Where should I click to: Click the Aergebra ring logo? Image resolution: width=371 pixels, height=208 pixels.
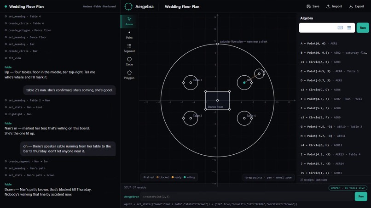128,6
